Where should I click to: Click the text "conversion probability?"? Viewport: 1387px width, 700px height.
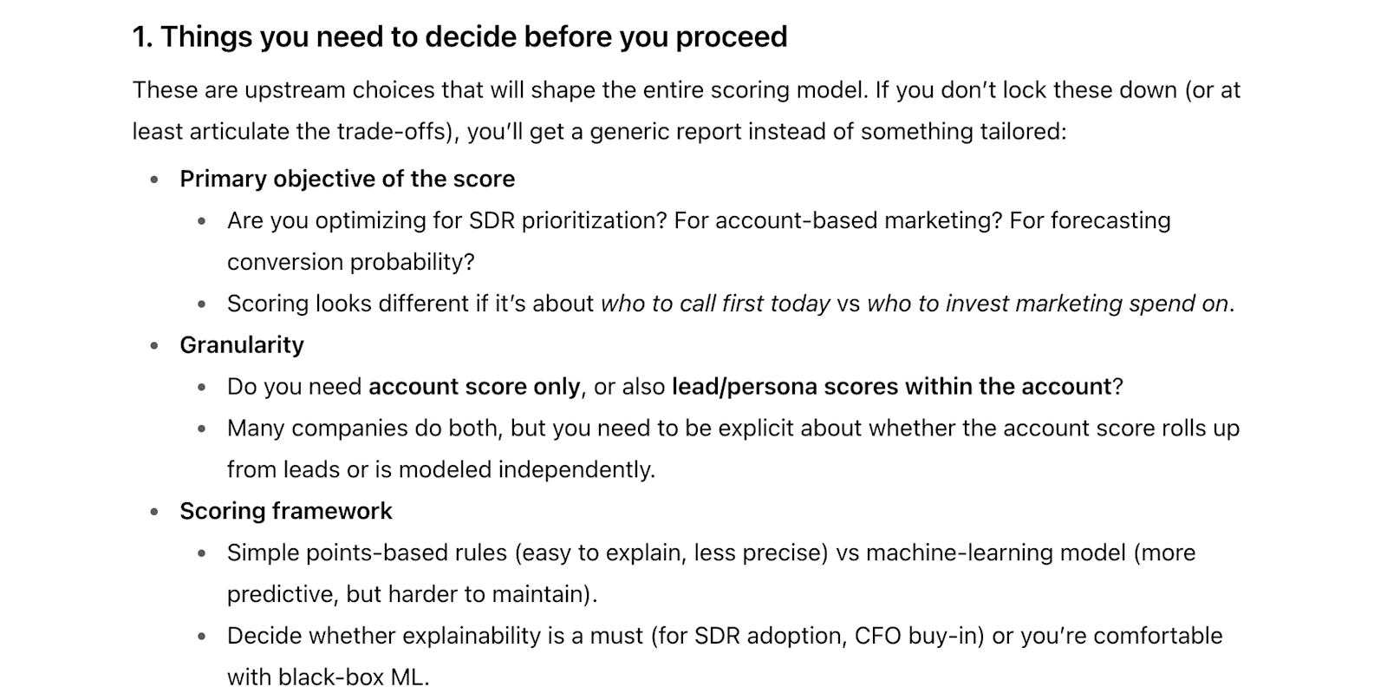350,262
